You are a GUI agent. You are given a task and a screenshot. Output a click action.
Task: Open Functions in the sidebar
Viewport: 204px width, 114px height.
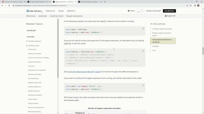coord(31,66)
